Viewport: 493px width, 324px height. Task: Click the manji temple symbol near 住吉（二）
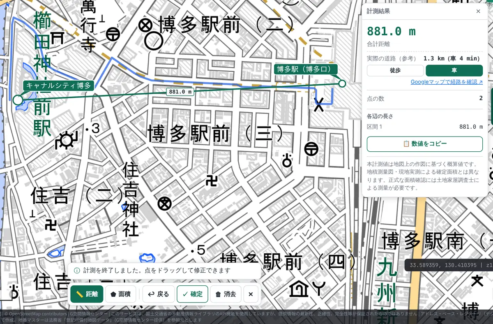51,225
